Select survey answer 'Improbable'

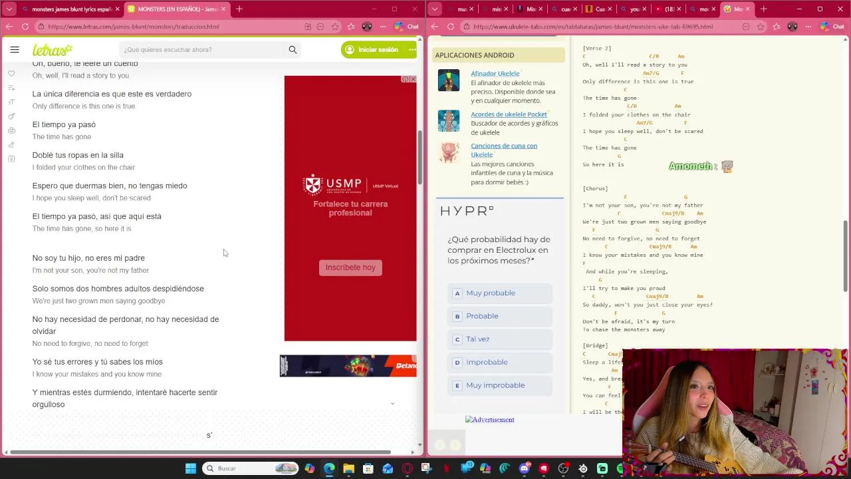point(500,363)
